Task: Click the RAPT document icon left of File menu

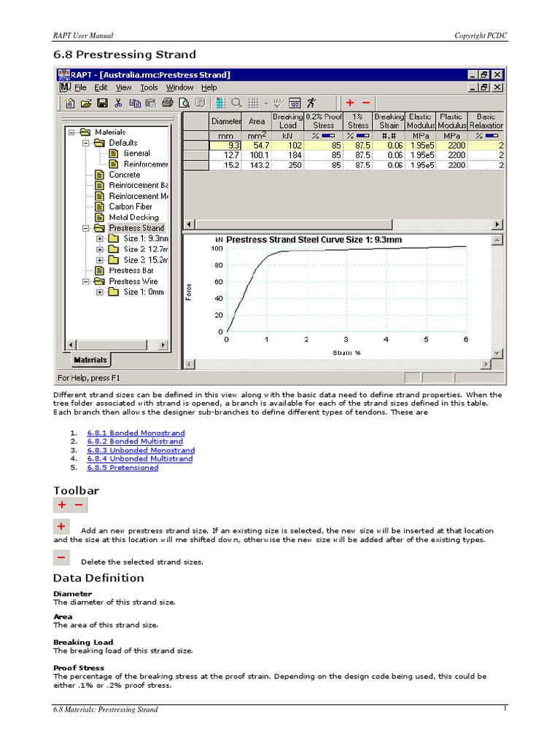Action: [x=65, y=87]
